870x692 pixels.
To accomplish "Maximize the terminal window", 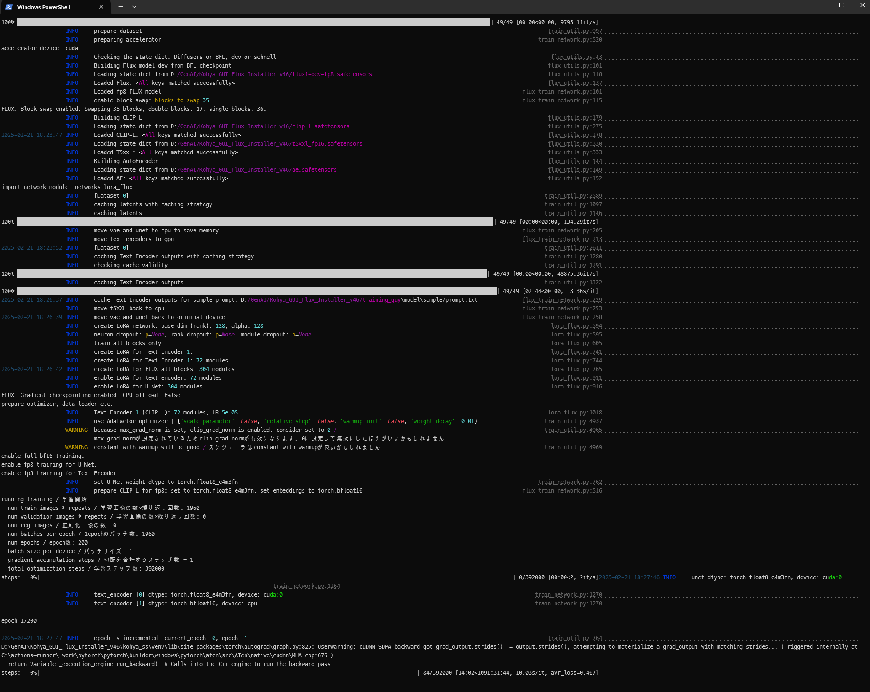I will click(x=842, y=5).
